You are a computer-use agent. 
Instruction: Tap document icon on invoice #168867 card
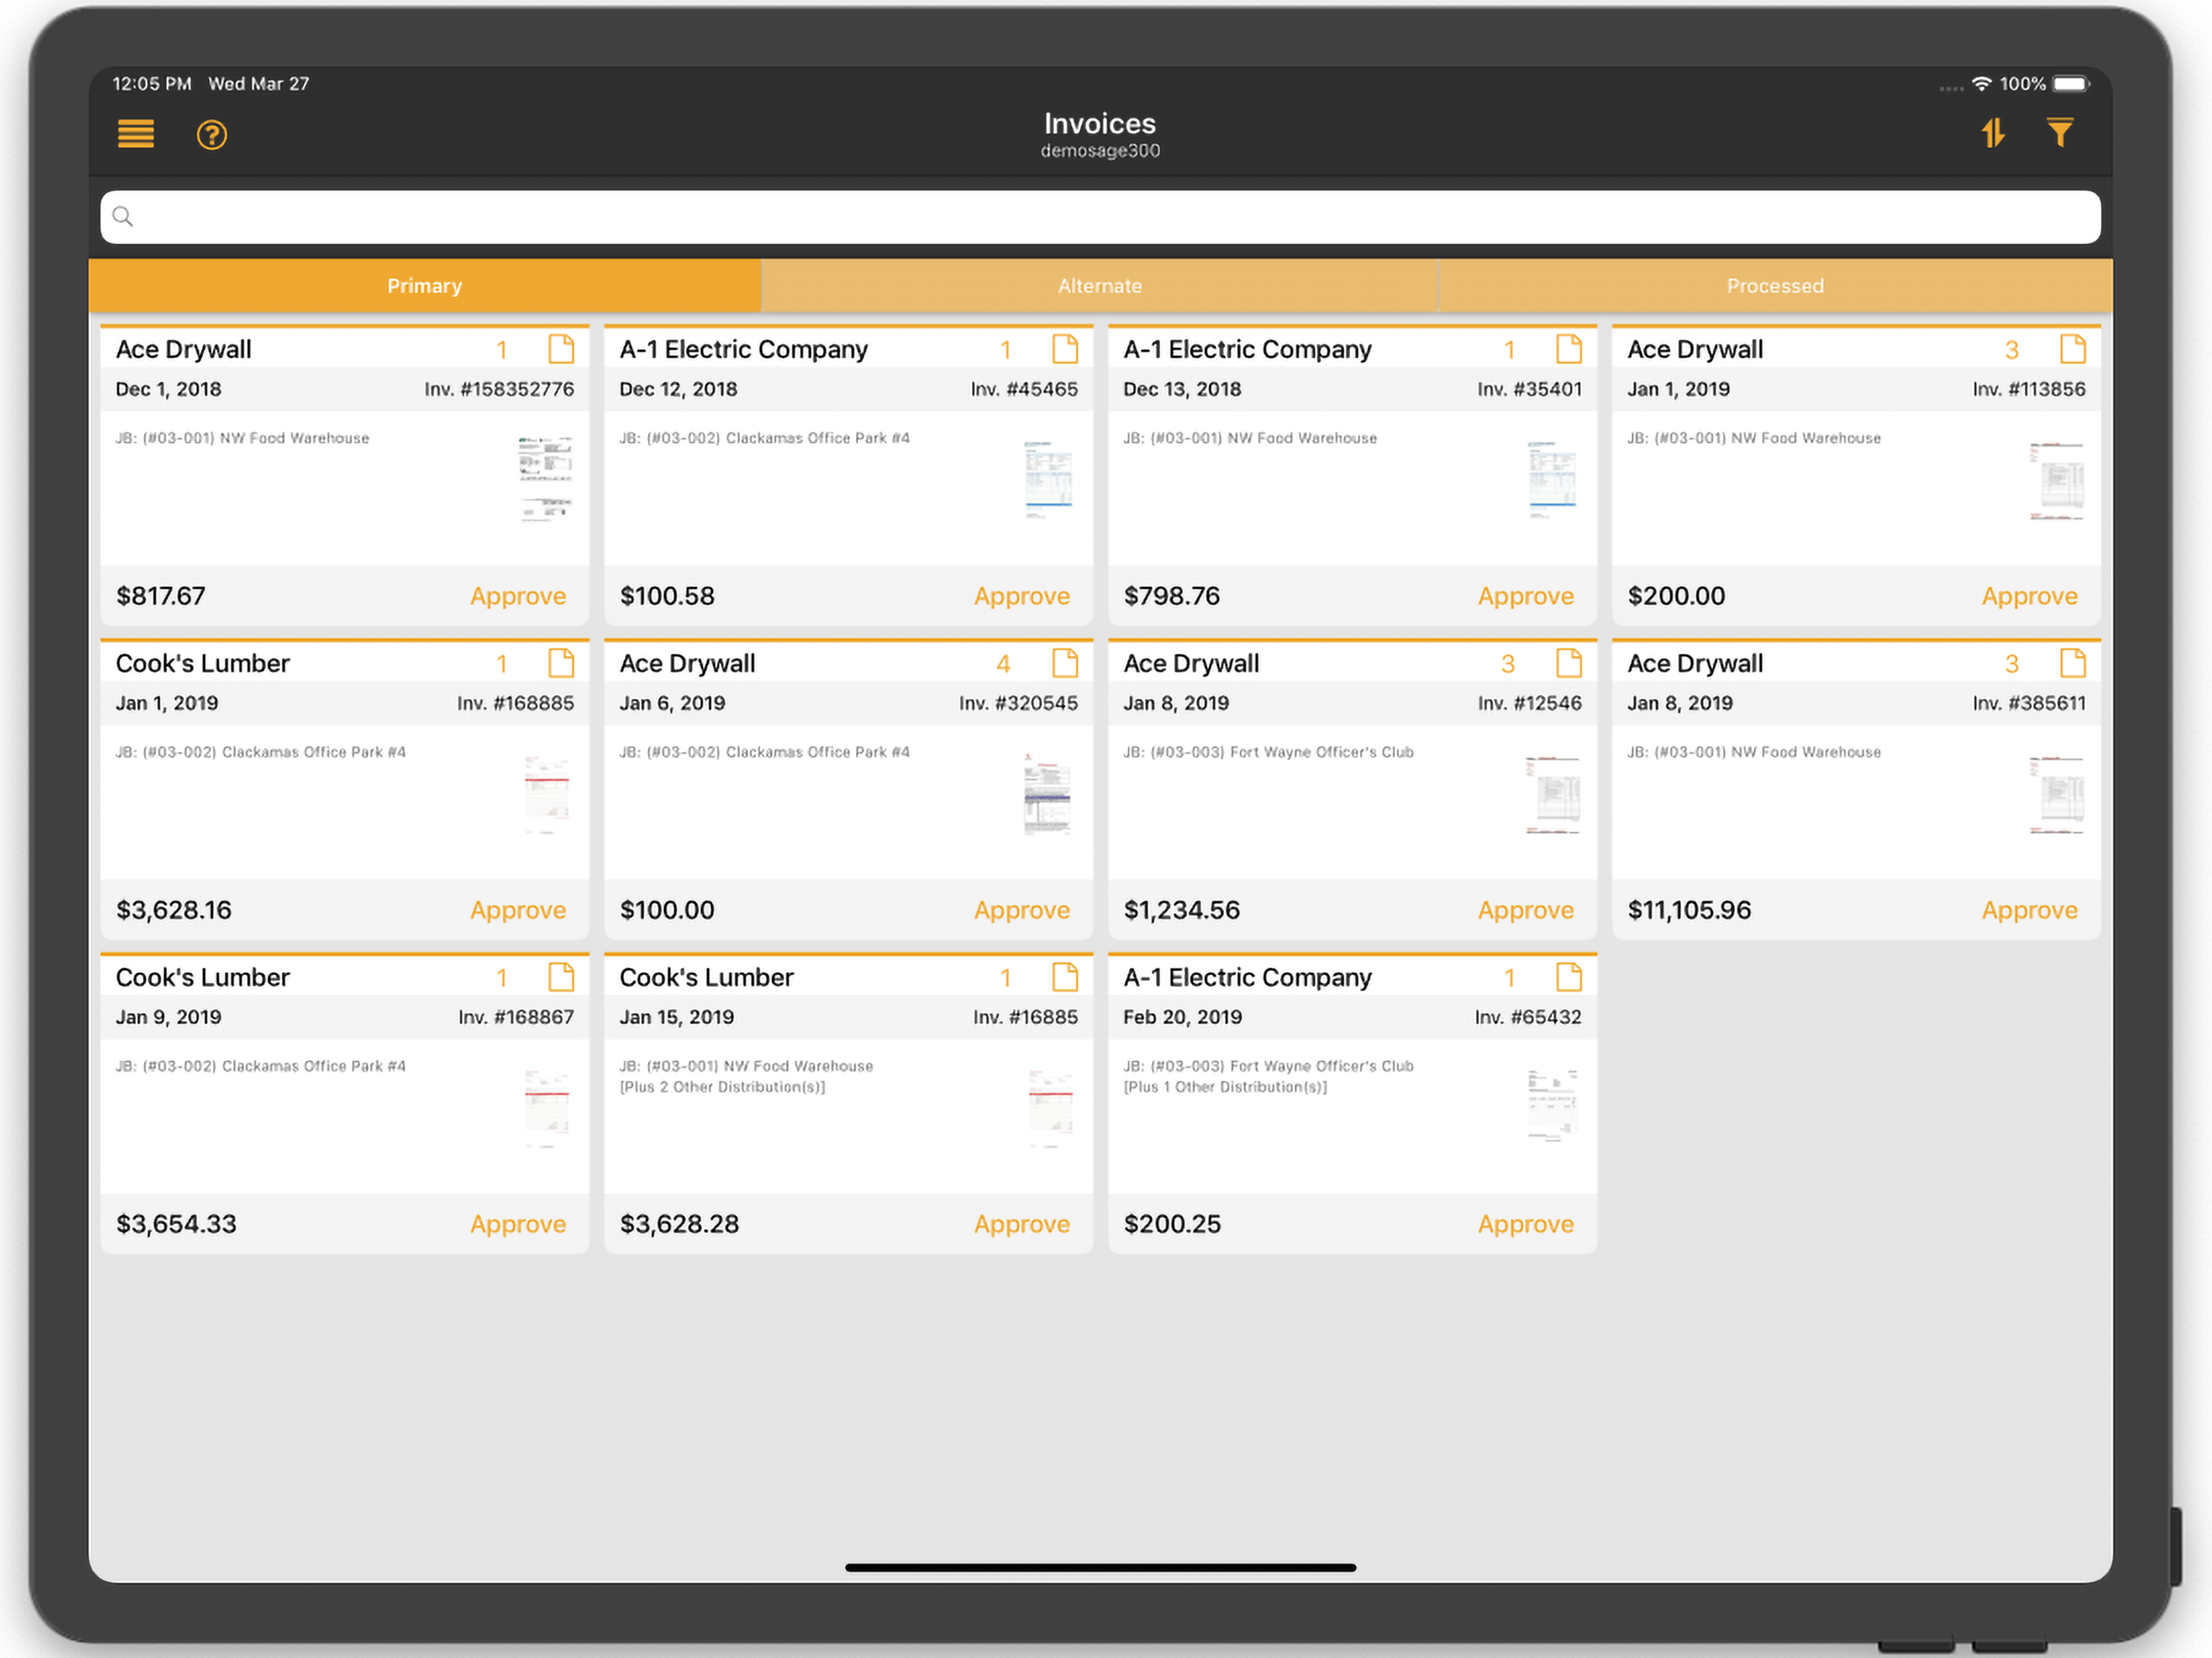tap(561, 977)
